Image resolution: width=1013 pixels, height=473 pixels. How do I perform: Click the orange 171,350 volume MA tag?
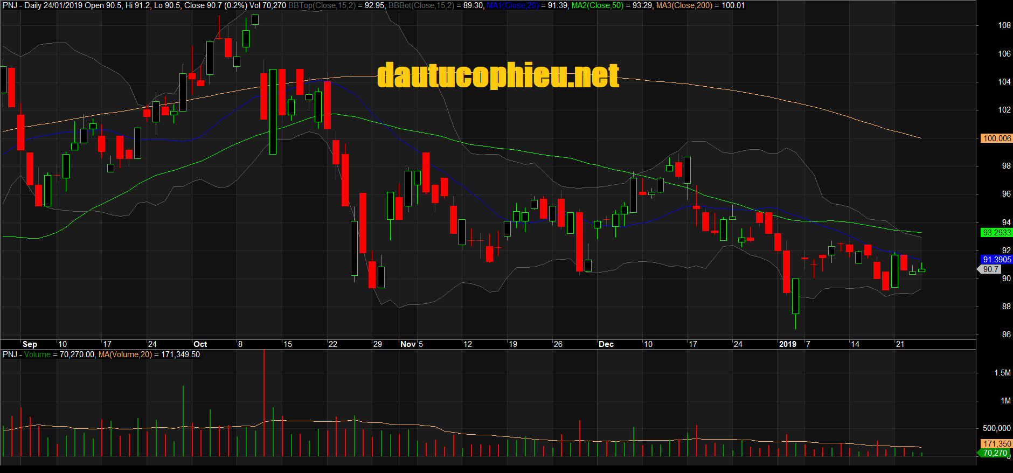click(996, 444)
